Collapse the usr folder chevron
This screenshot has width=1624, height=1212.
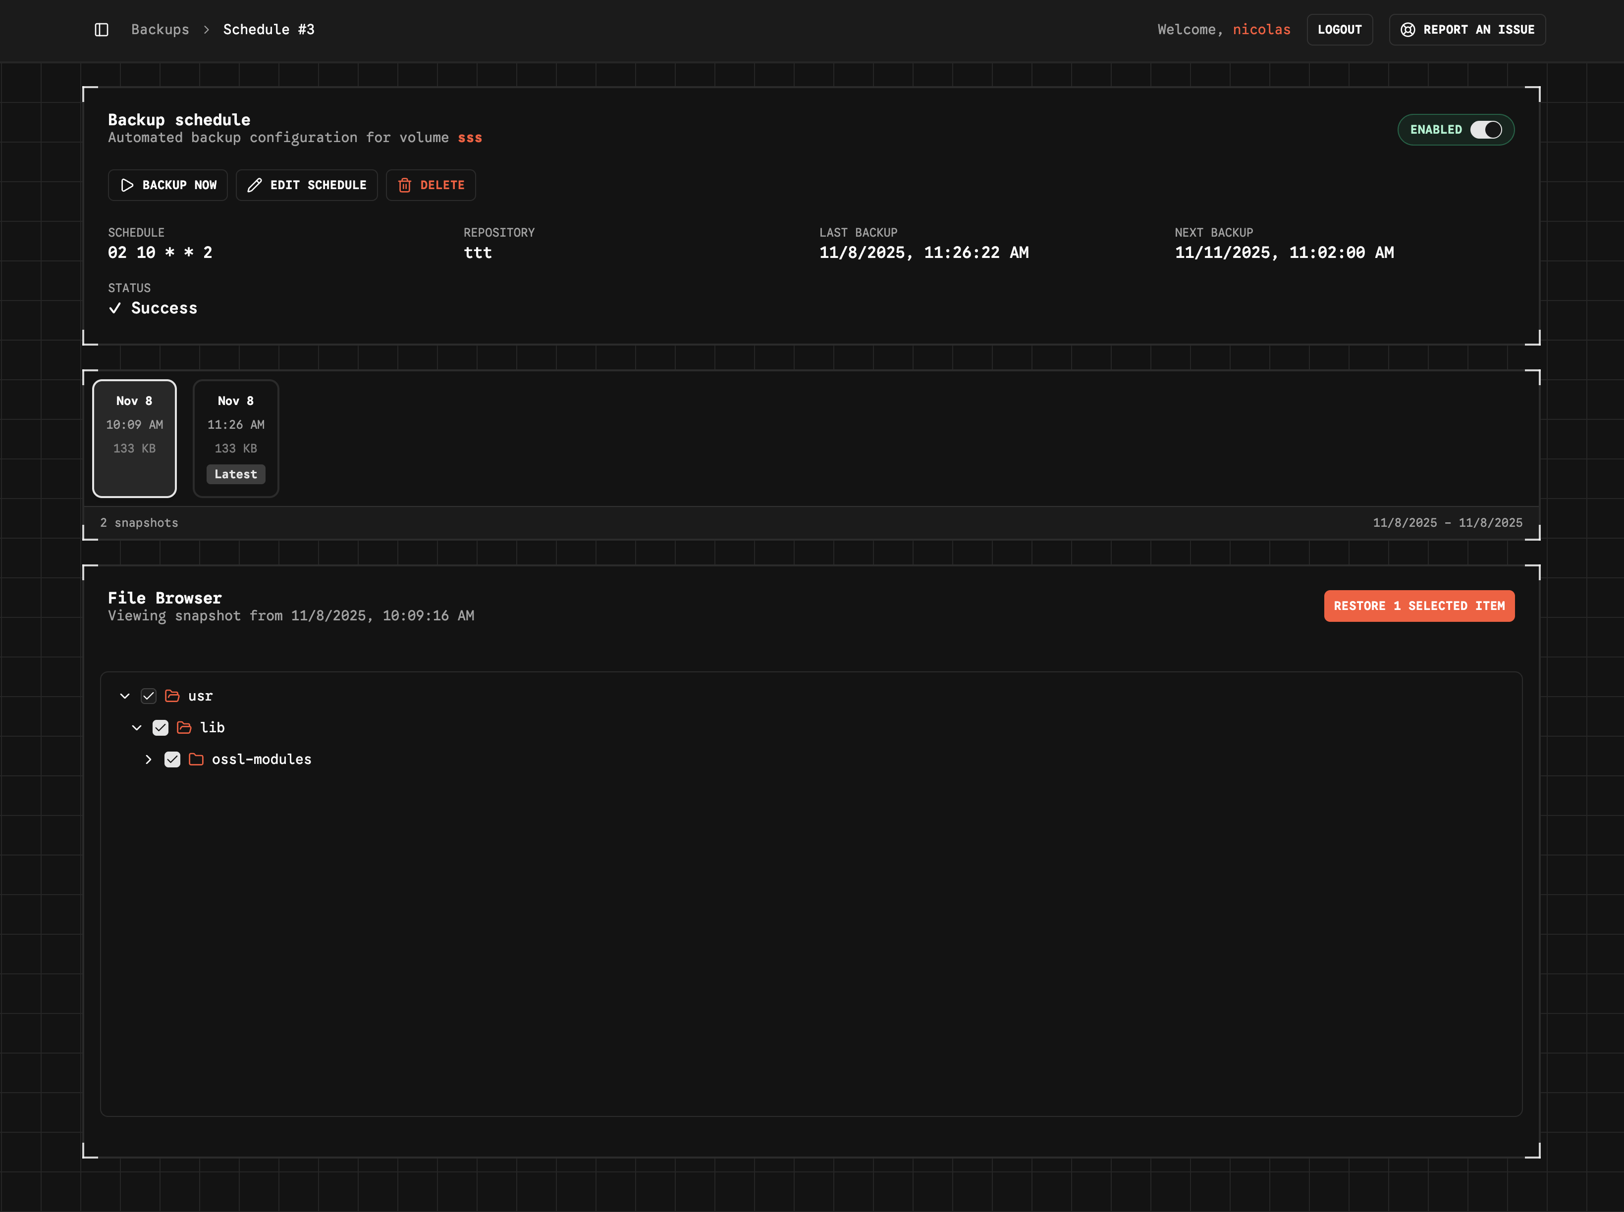(x=125, y=696)
